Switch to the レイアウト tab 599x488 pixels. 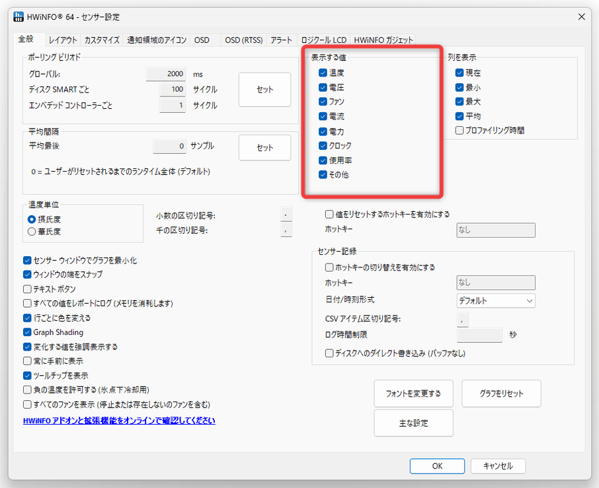click(x=63, y=40)
